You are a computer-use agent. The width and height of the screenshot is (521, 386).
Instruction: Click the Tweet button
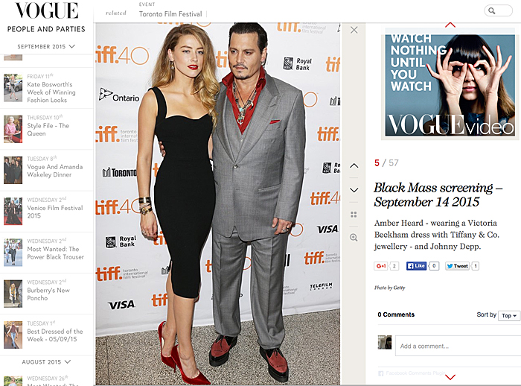point(457,266)
